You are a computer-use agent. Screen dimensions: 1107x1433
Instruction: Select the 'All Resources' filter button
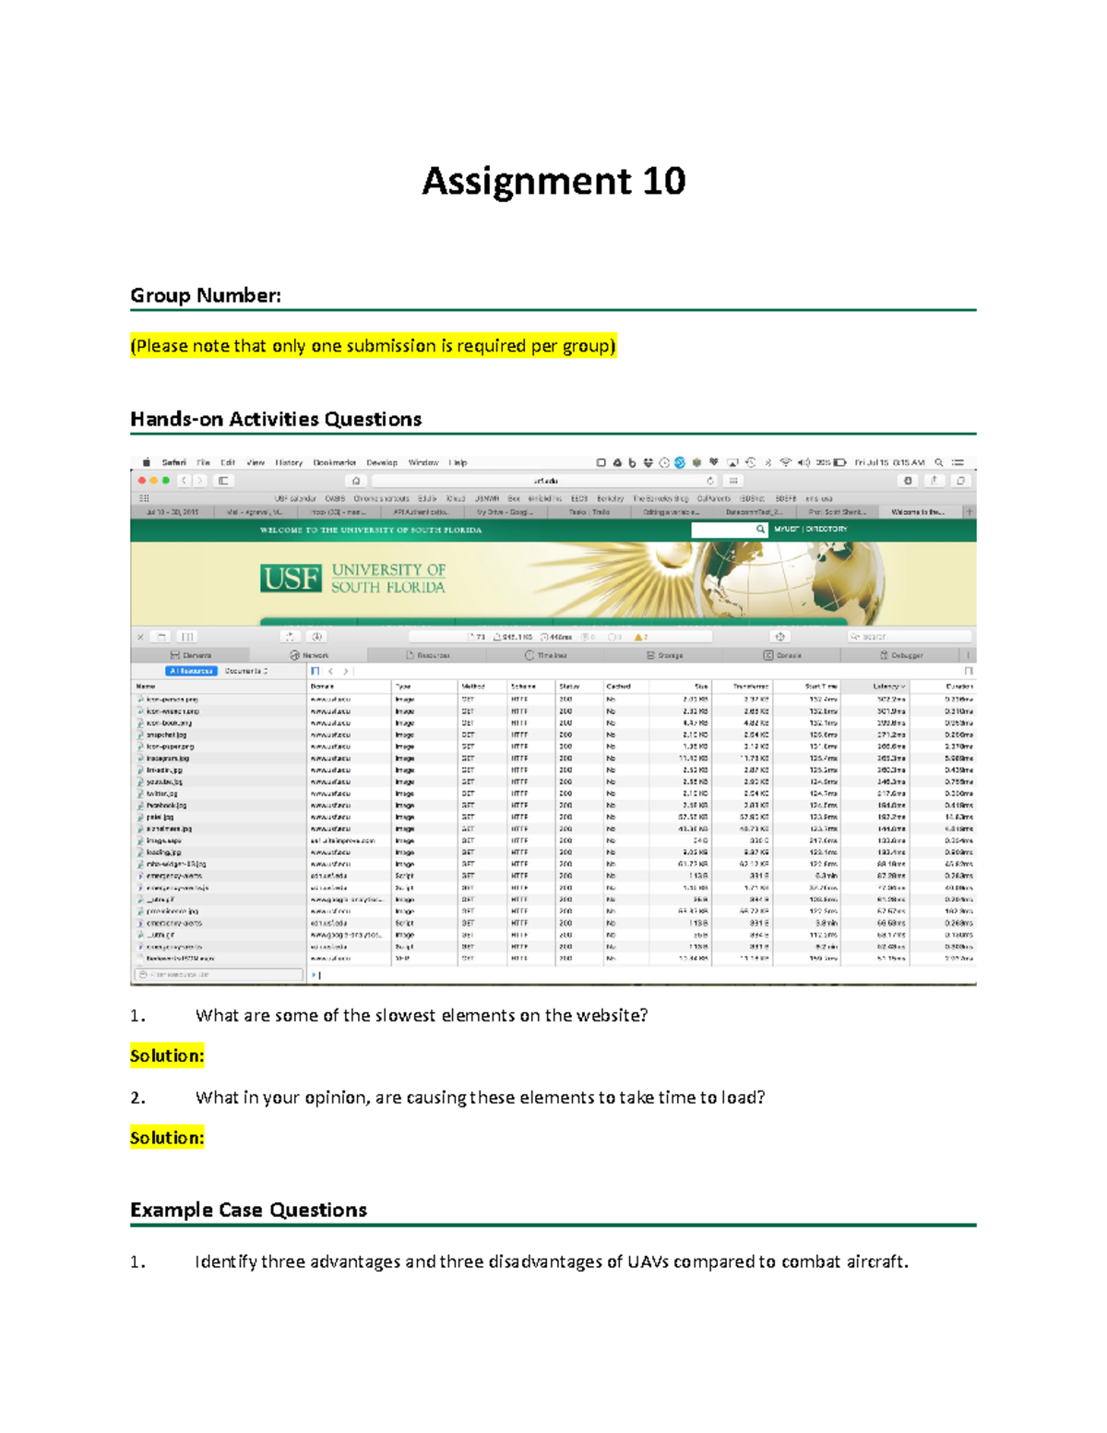(x=192, y=671)
